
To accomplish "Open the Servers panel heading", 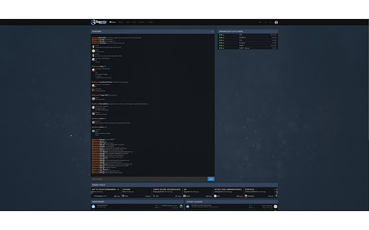I will (231, 32).
